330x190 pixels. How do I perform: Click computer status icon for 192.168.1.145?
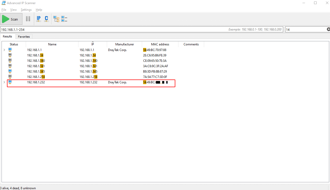pos(10,71)
